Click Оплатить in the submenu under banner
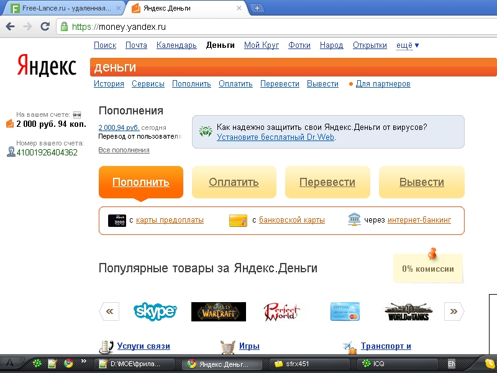Screen dimensions: 497x373 point(235,84)
